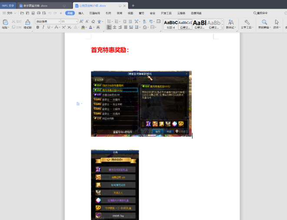Select center align paragraph button

pos(115,27)
